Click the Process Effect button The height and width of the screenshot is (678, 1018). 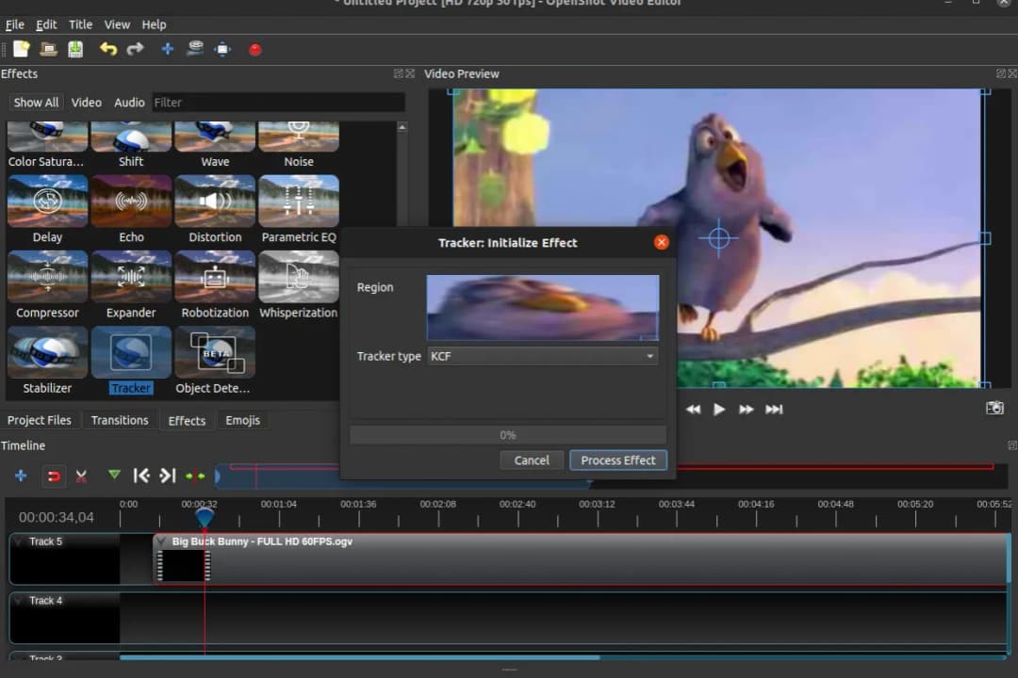tap(618, 460)
